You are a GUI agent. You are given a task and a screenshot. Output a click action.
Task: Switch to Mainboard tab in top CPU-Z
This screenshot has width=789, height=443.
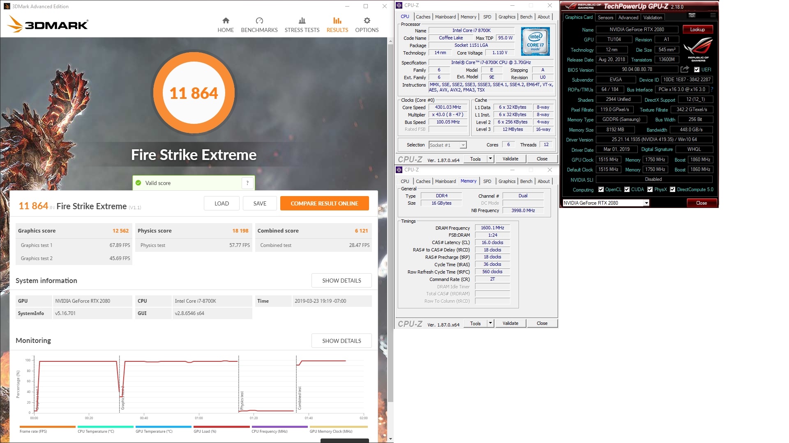(x=445, y=17)
